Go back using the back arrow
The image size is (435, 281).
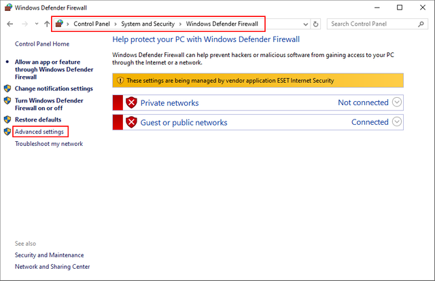pos(10,24)
